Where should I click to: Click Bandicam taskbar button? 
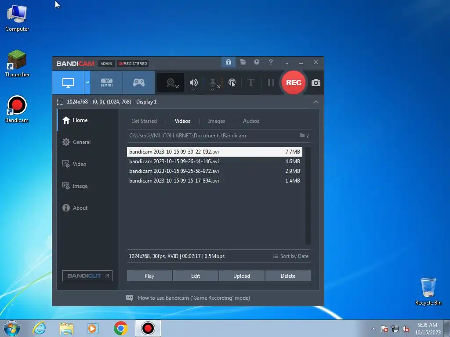click(148, 328)
